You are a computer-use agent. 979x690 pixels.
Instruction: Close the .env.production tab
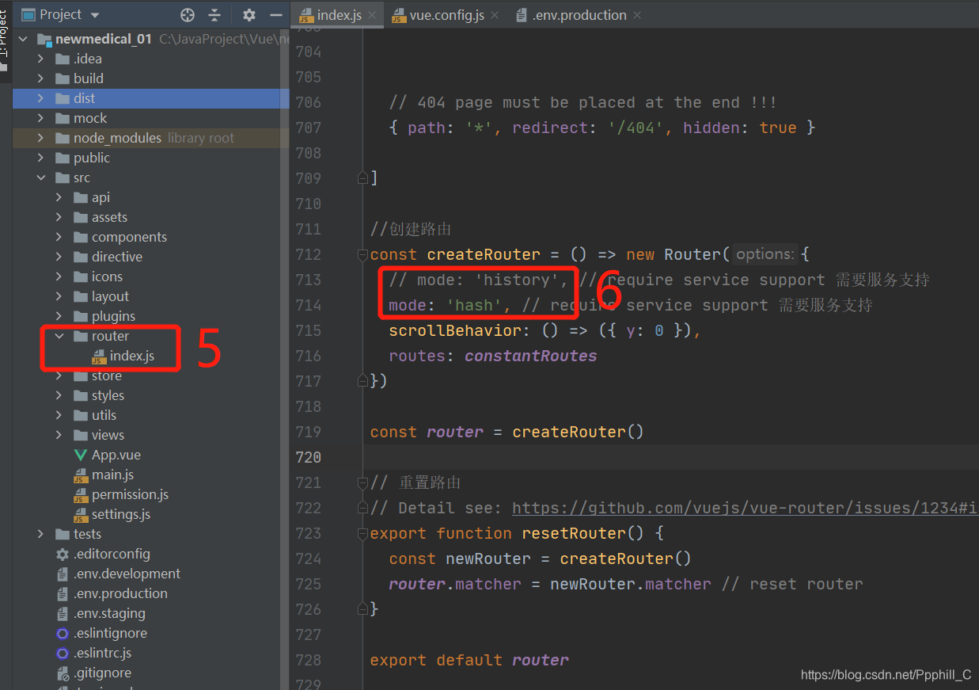637,15
